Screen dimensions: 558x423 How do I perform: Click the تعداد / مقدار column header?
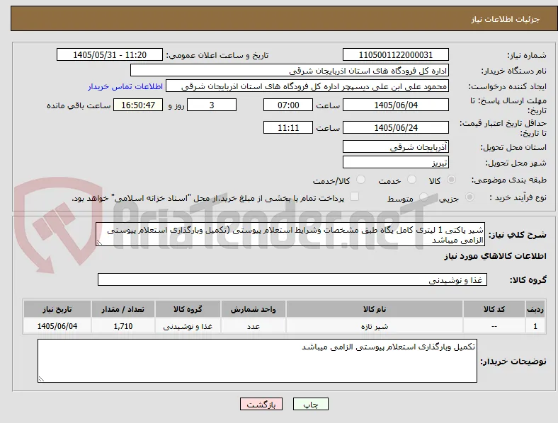123,309
